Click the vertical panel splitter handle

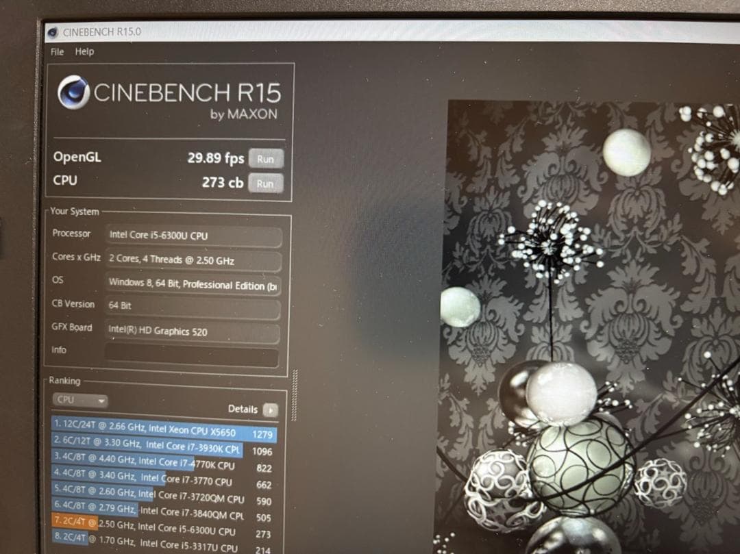295,395
